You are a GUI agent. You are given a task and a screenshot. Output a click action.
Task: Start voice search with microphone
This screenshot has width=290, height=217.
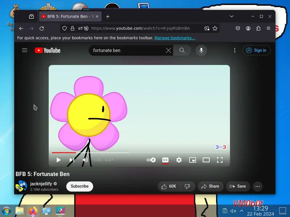(x=201, y=50)
